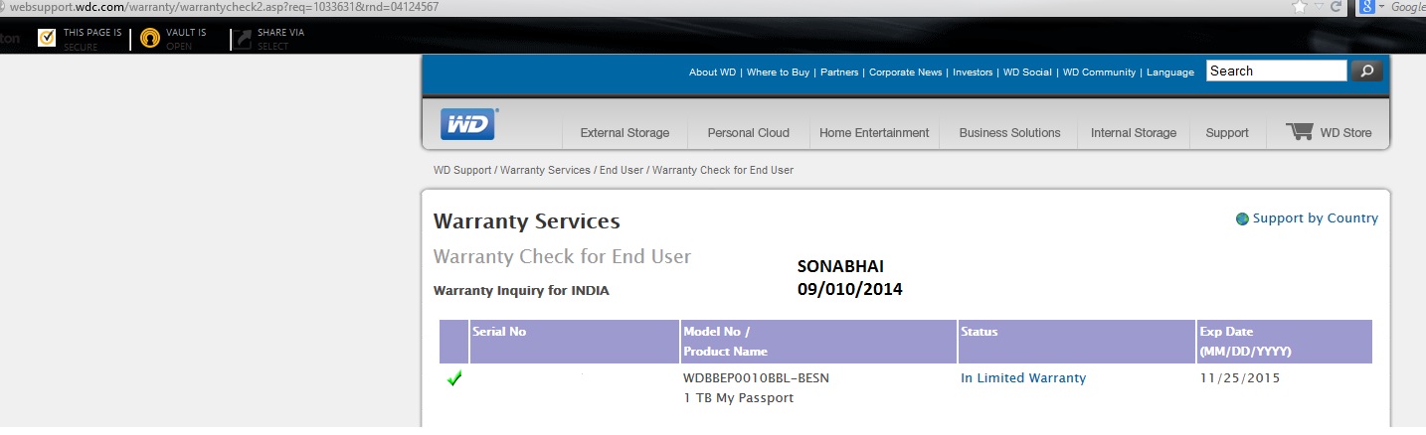
Task: Click in the WD site Search field
Action: click(x=1276, y=71)
